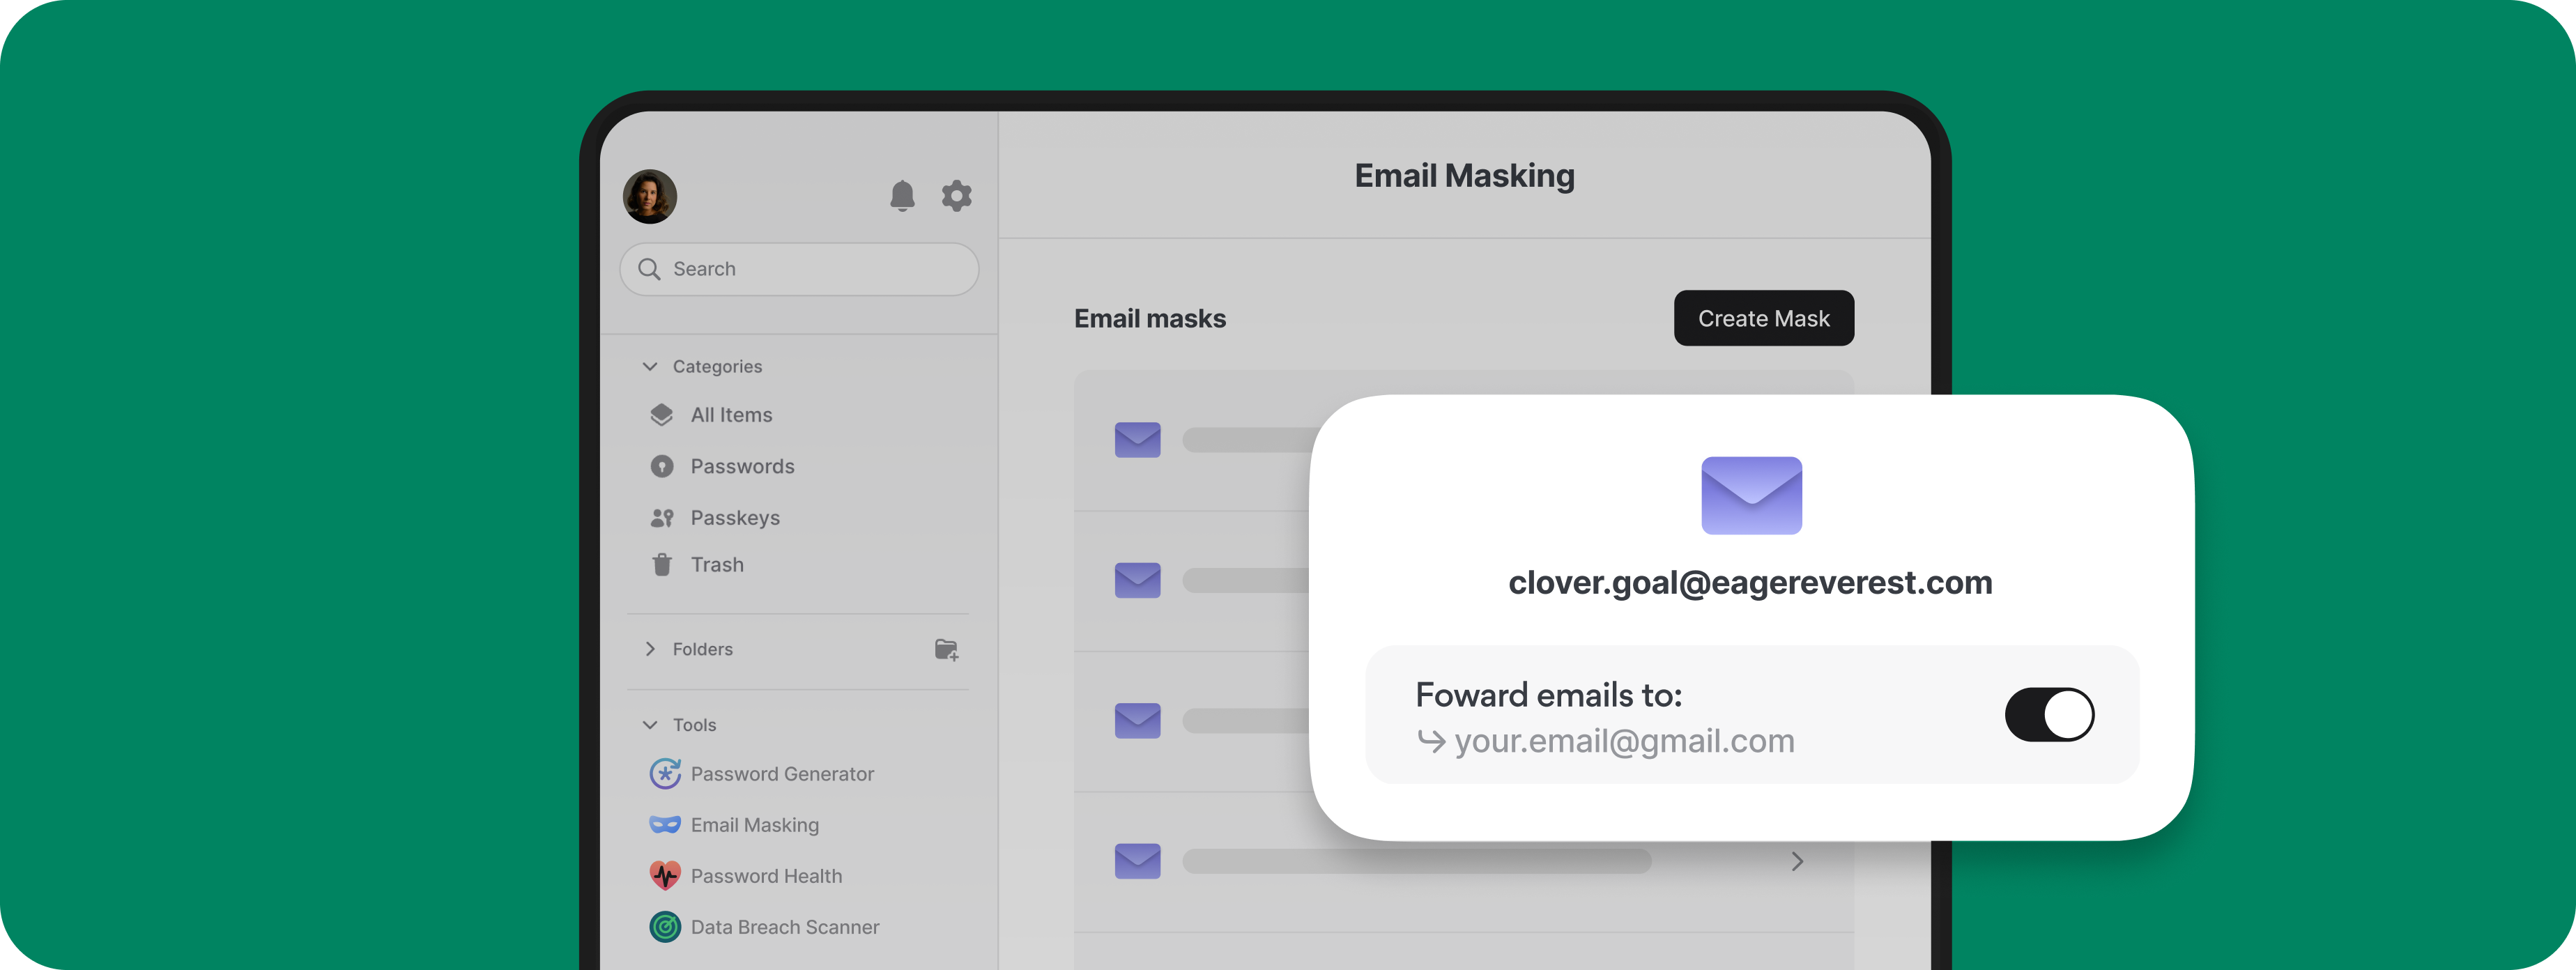The width and height of the screenshot is (2576, 970).
Task: Switch to Email Masking in sidebar Tools
Action: (755, 825)
